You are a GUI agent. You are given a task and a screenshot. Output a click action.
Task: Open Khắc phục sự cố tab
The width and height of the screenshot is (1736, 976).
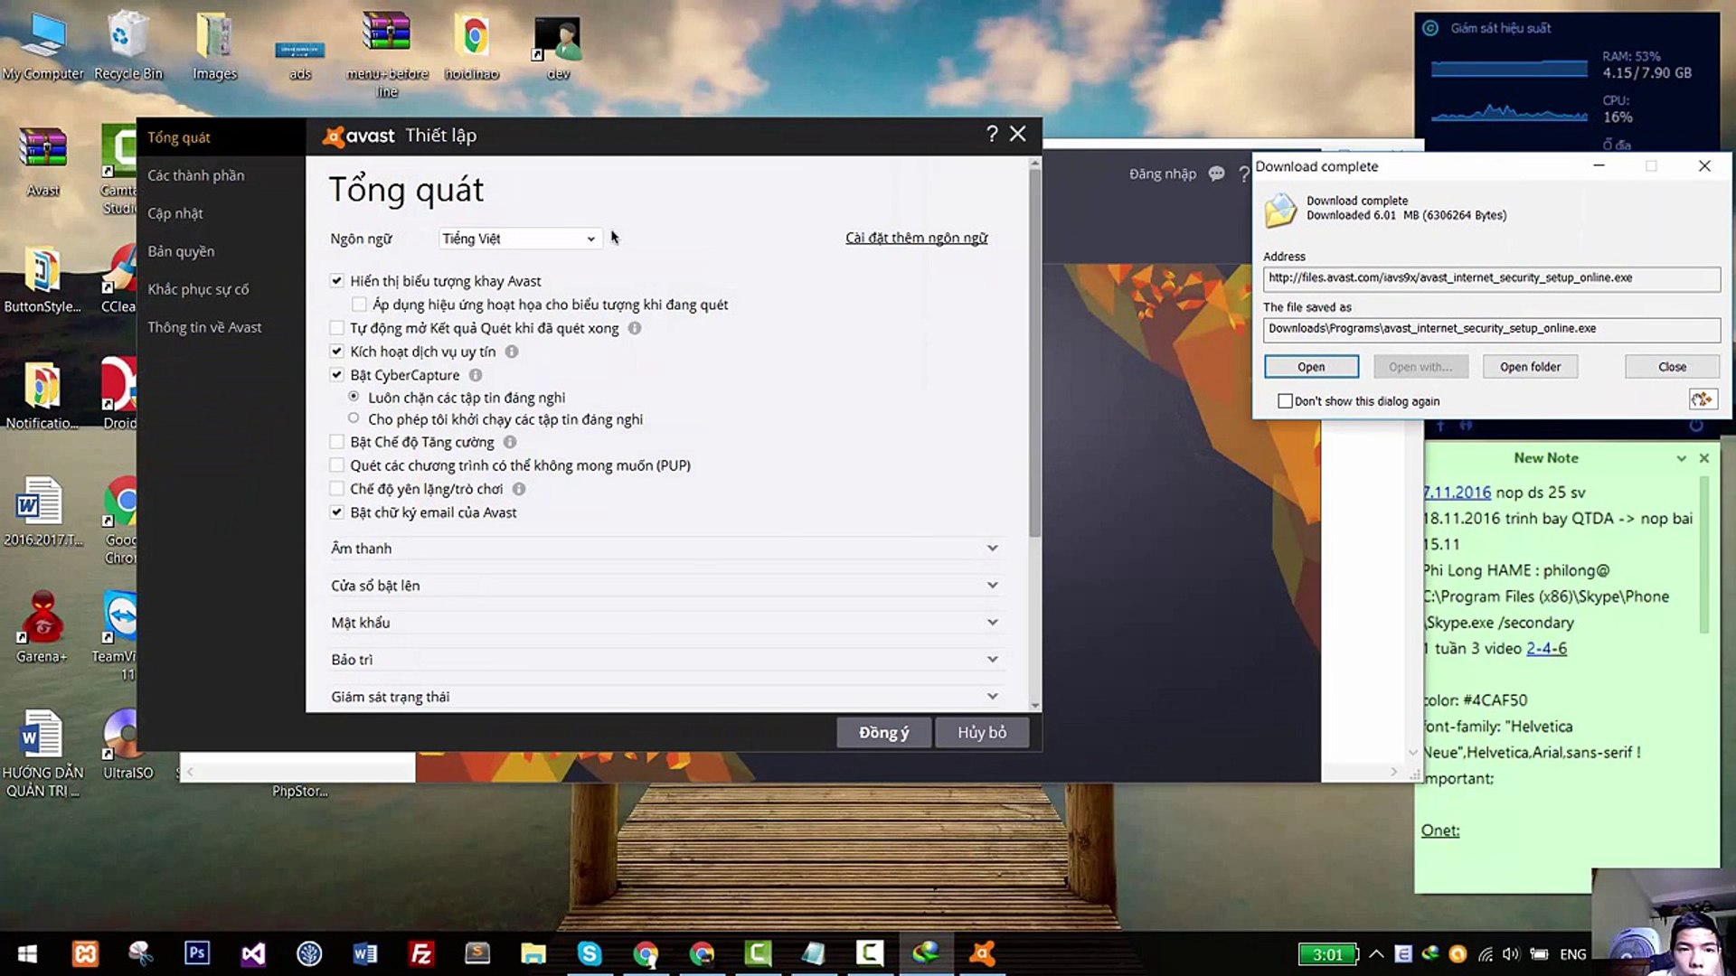pyautogui.click(x=222, y=289)
